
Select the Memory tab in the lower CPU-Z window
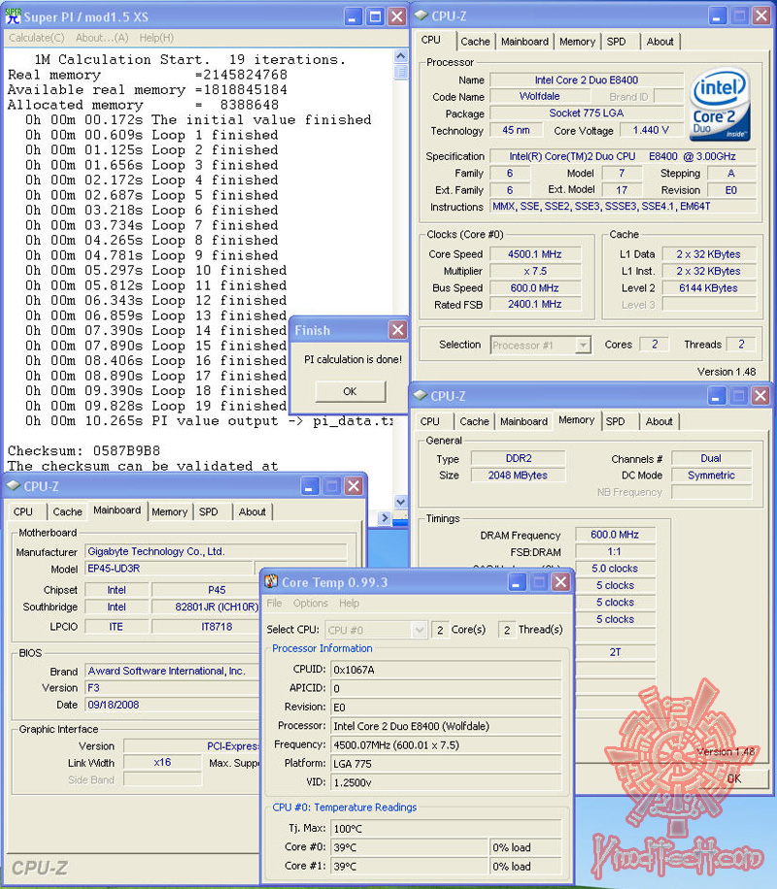[x=577, y=421]
